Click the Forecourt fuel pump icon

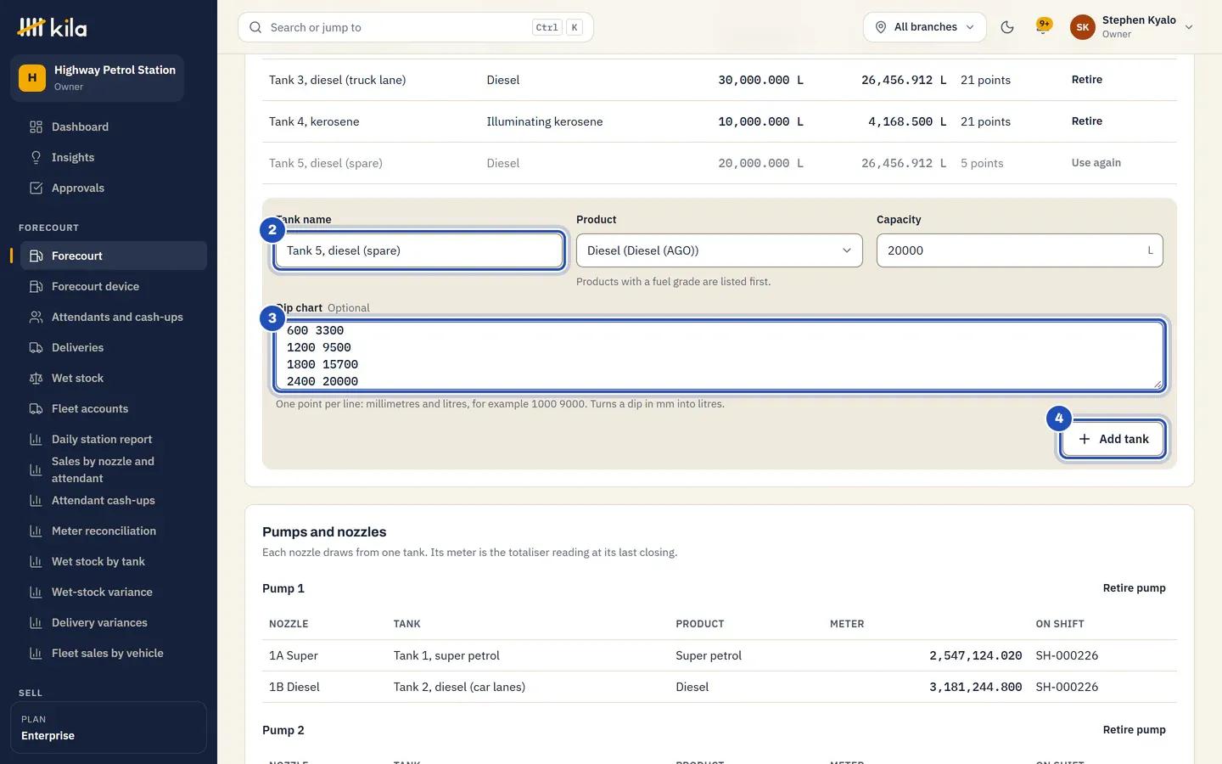click(x=36, y=256)
